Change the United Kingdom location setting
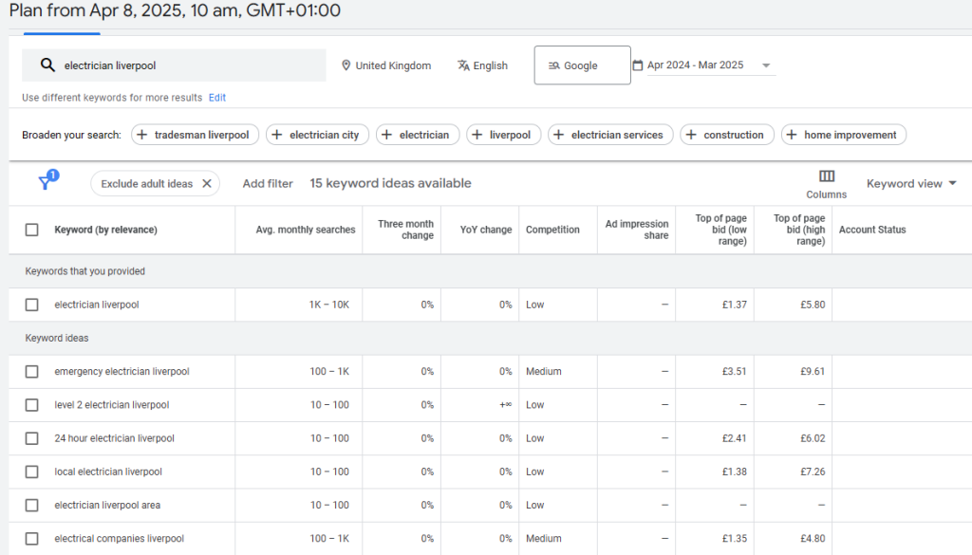972x555 pixels. coord(386,65)
